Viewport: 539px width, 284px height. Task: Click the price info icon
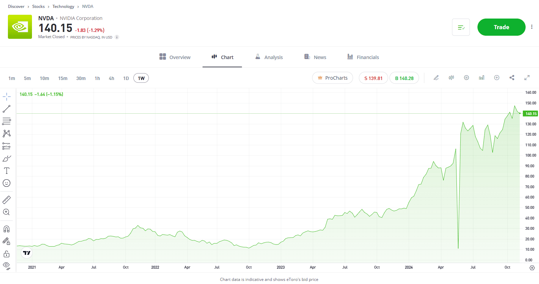(x=117, y=37)
